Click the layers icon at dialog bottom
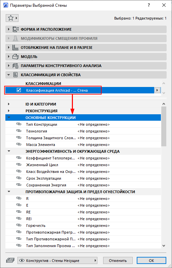The image size is (172, 268). point(10,261)
